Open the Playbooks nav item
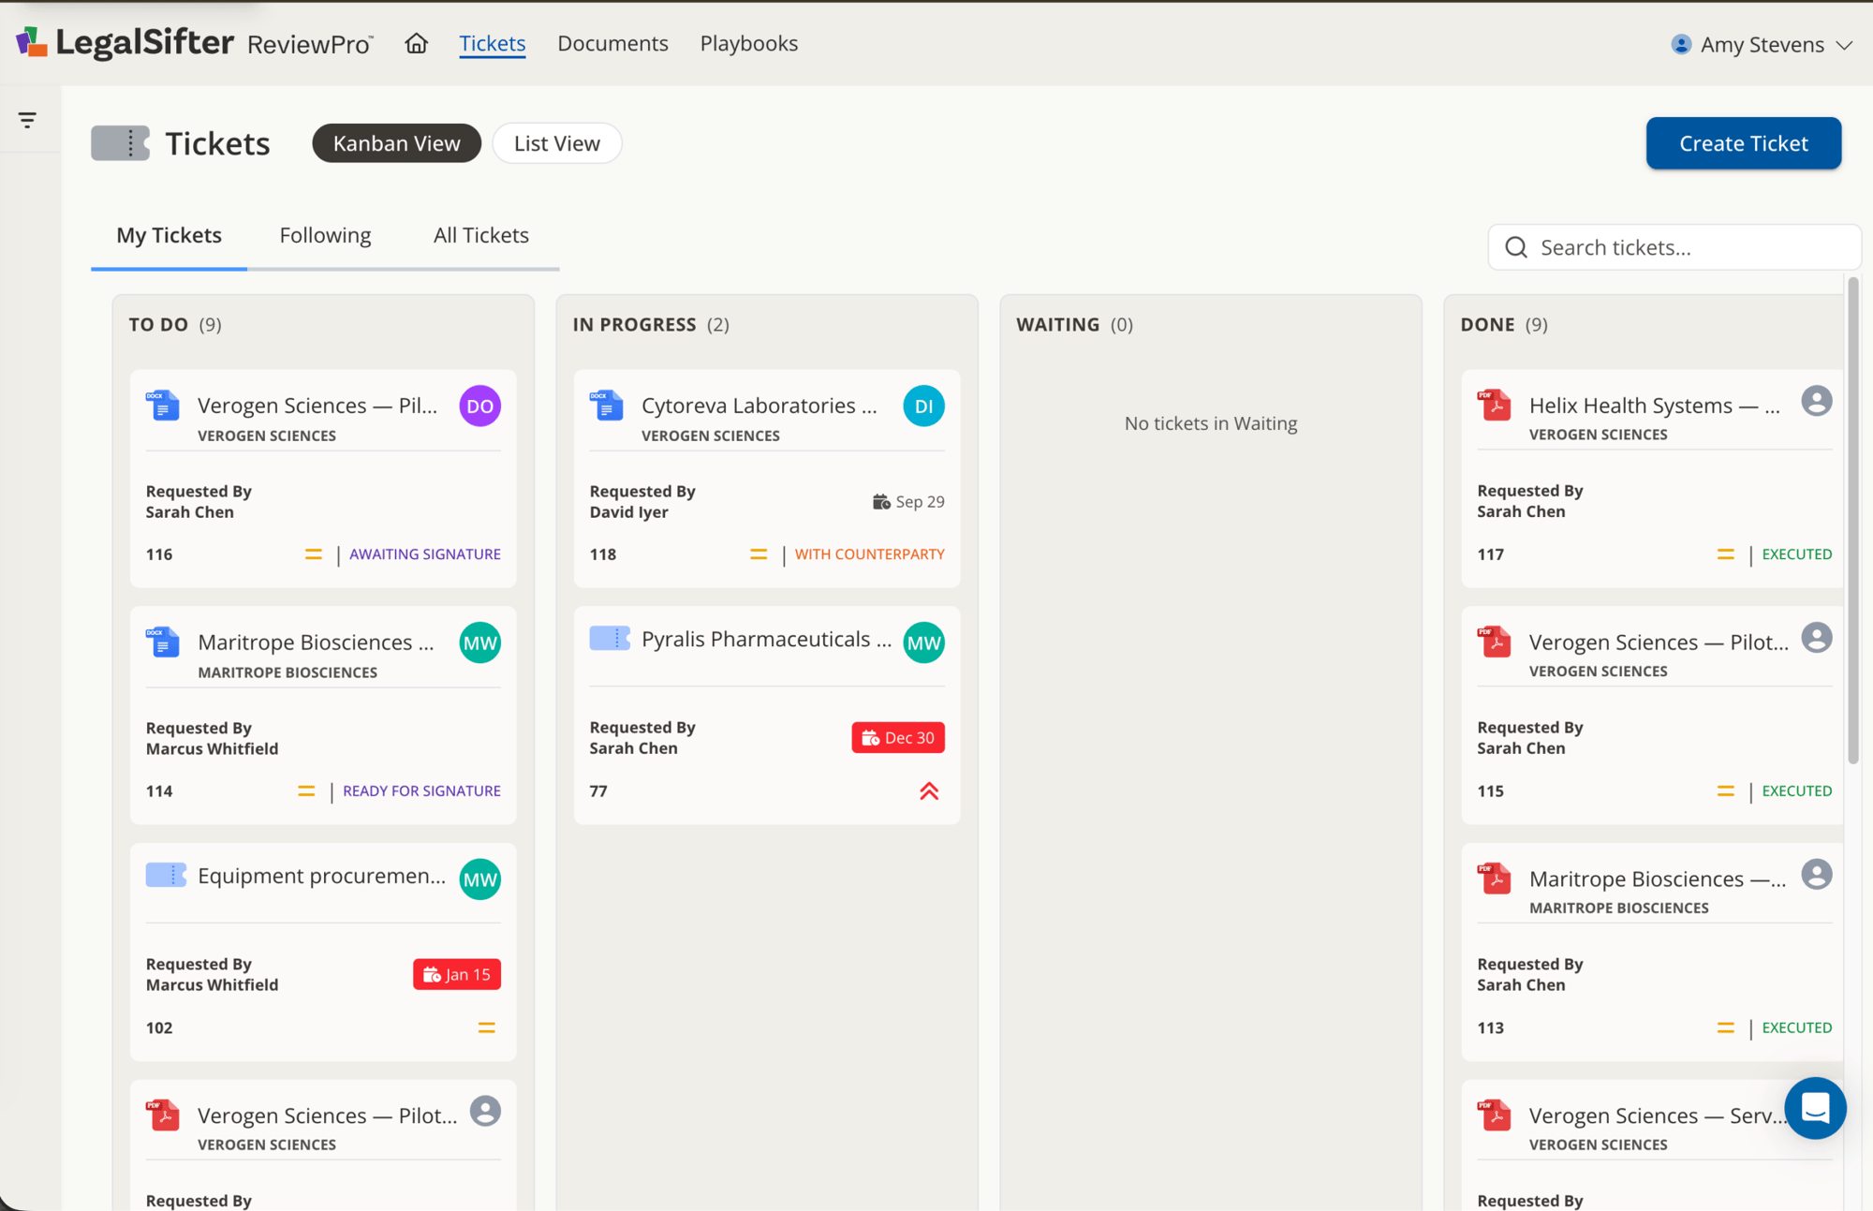Image resolution: width=1873 pixels, height=1211 pixels. tap(749, 43)
